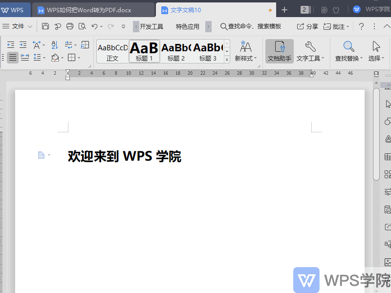
Task: Click the 分享 (Share) button
Action: [309, 26]
